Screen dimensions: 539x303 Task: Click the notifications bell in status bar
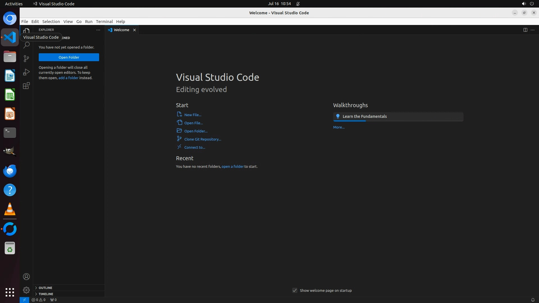(533, 300)
